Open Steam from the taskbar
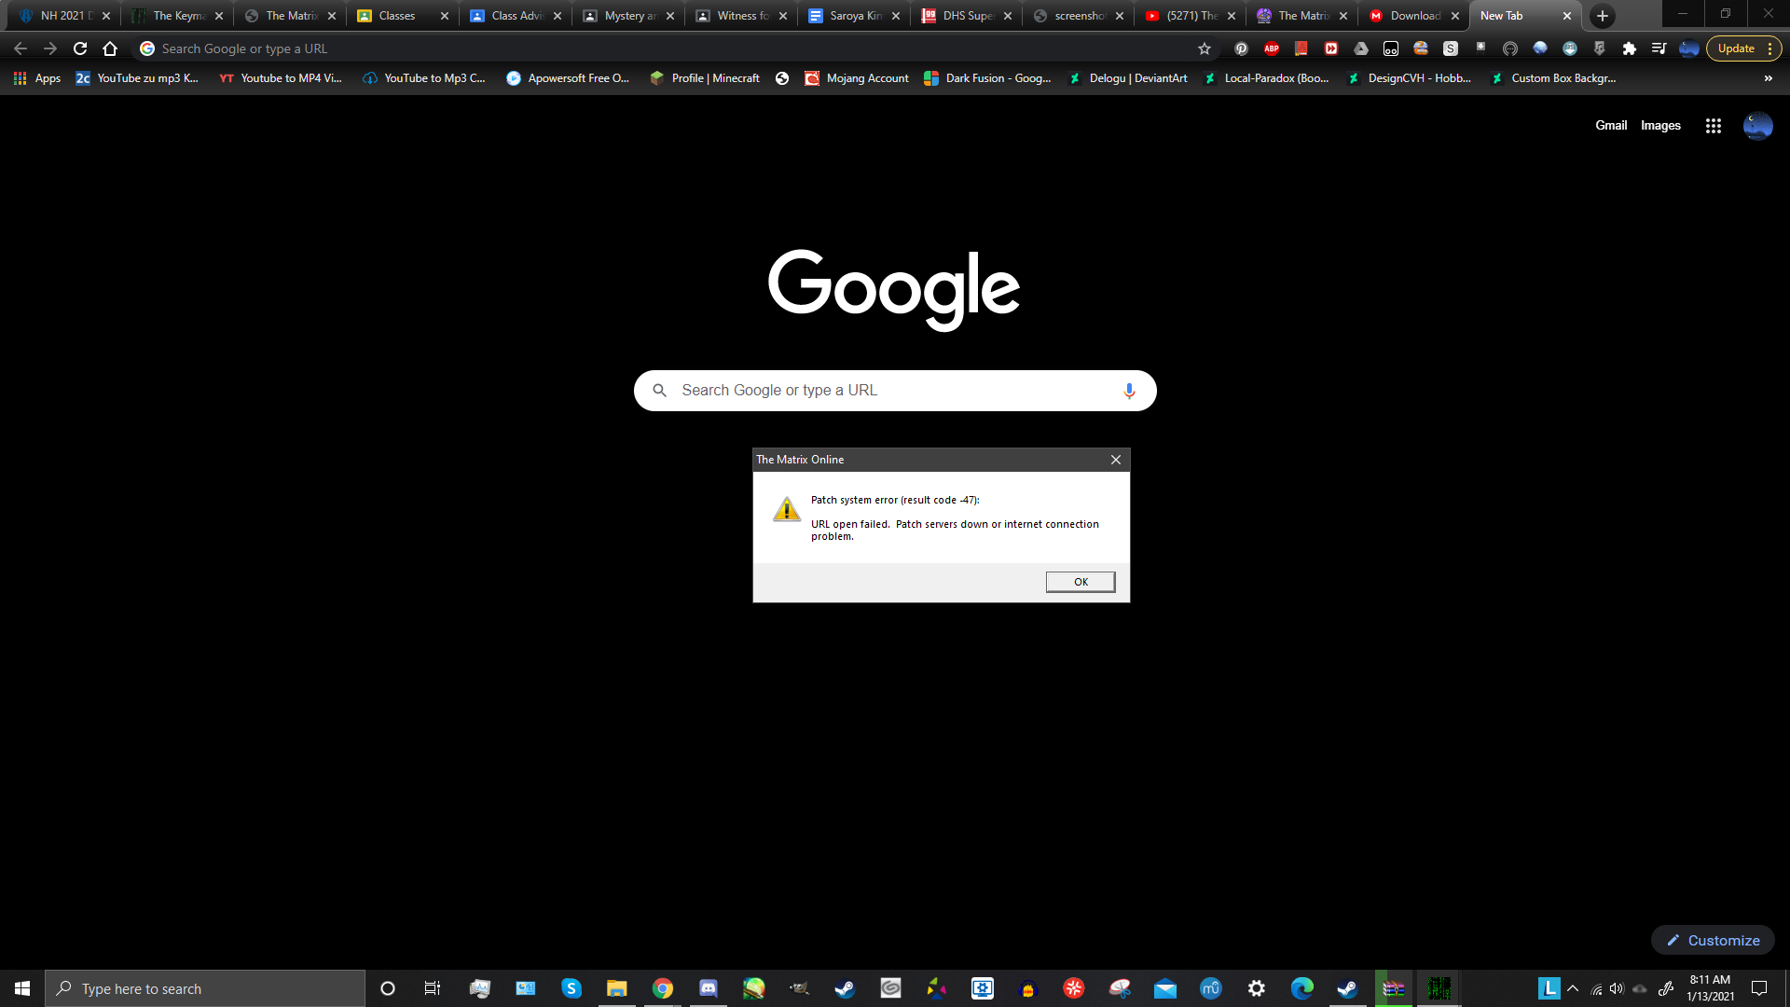1790x1007 pixels. (845, 988)
